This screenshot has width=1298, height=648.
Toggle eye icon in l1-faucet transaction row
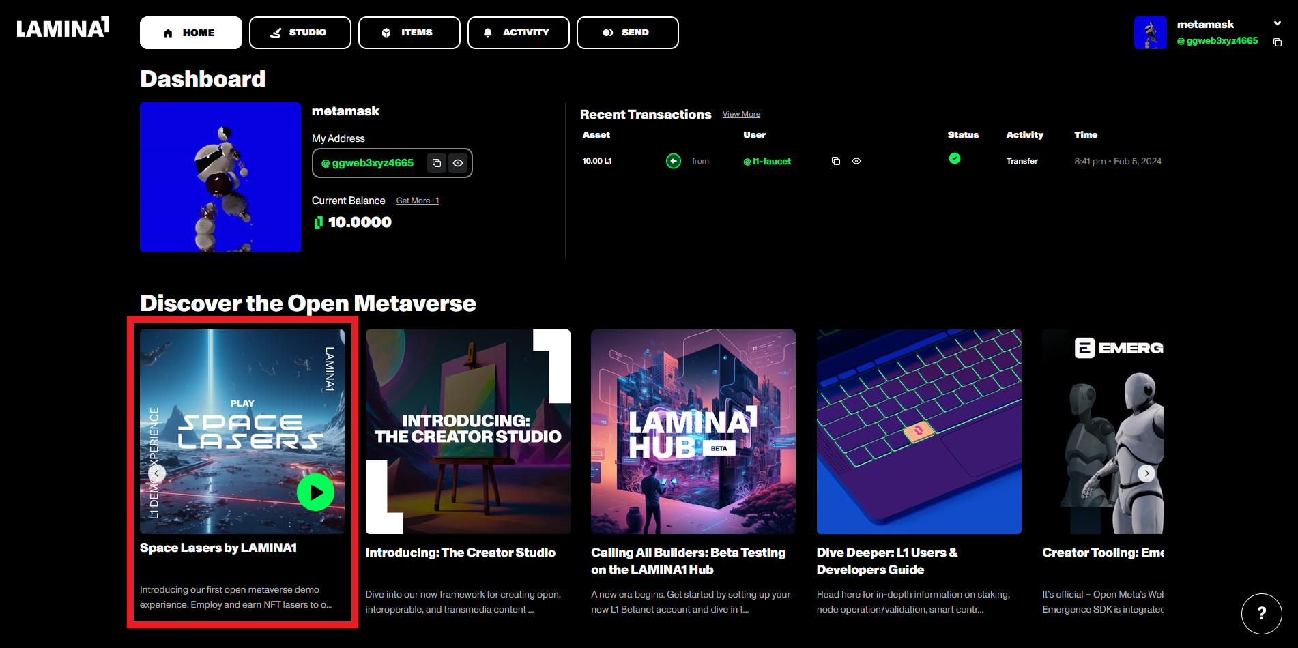[856, 161]
